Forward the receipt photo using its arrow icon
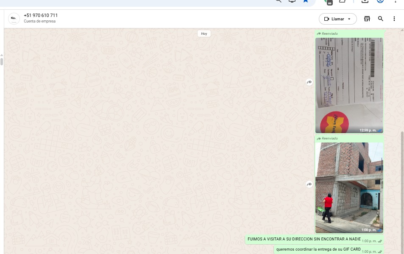Image resolution: width=404 pixels, height=254 pixels. (309, 82)
